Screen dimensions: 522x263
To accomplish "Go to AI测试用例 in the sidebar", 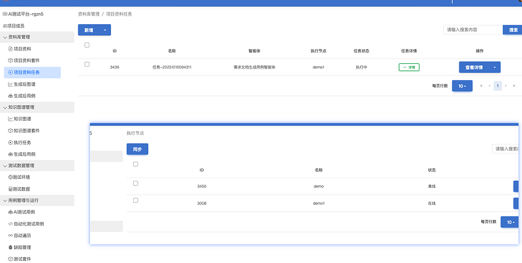I will pos(26,212).
